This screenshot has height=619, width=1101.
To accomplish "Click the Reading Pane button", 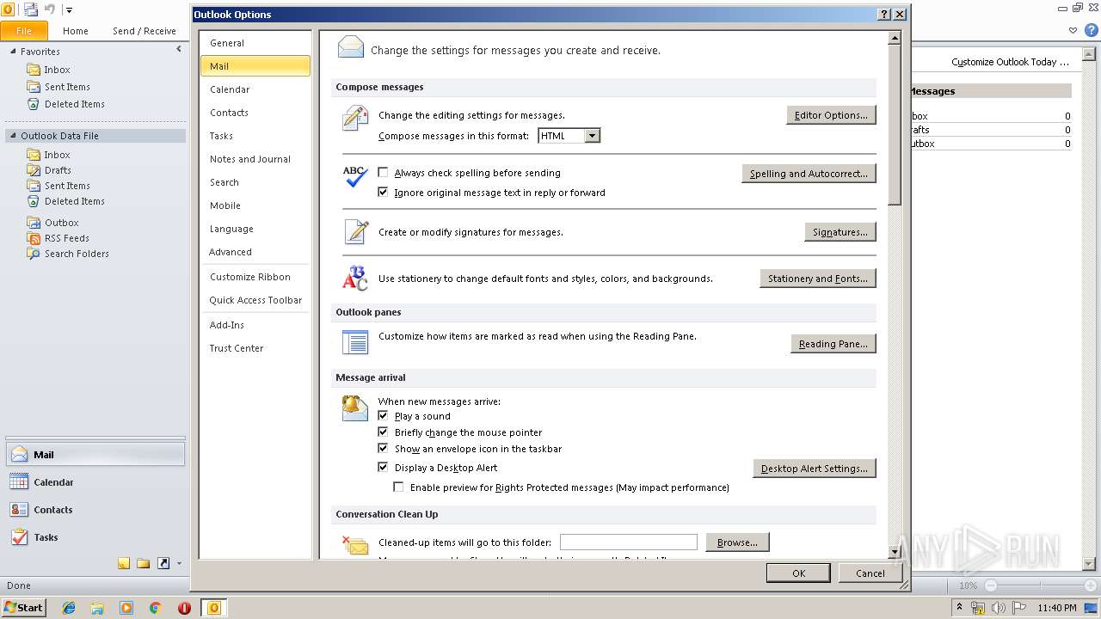I will click(x=833, y=344).
